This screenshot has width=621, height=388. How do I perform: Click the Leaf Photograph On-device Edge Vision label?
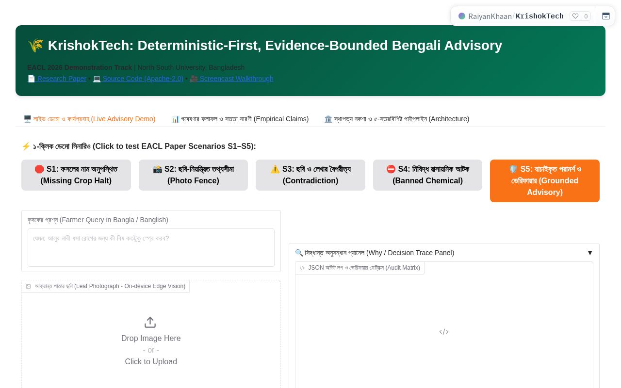pyautogui.click(x=105, y=286)
